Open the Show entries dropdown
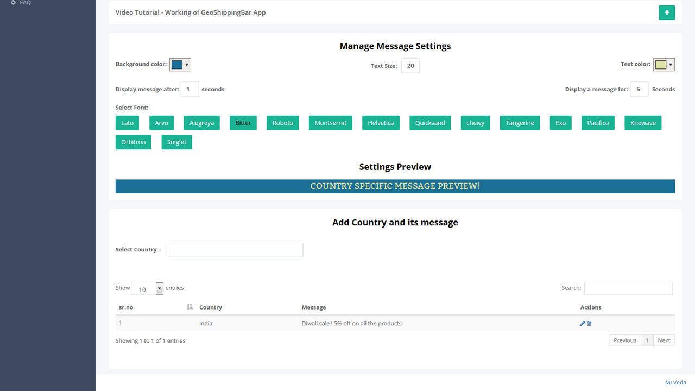 click(147, 288)
